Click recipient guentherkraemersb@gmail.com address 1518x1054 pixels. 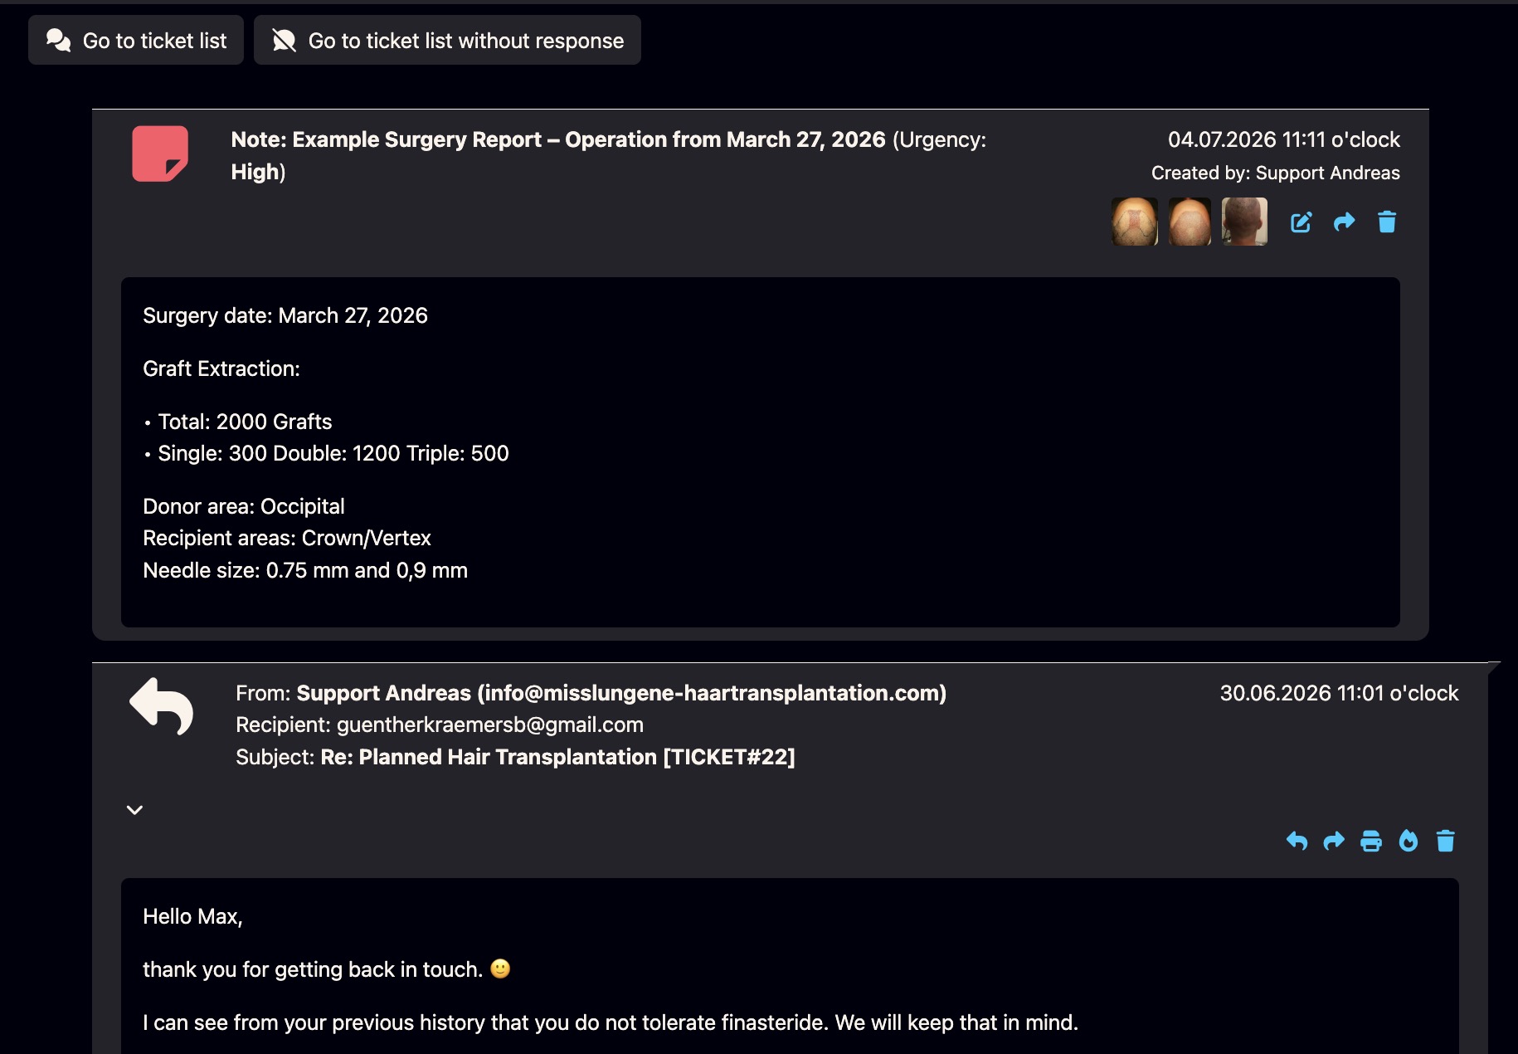(490, 725)
